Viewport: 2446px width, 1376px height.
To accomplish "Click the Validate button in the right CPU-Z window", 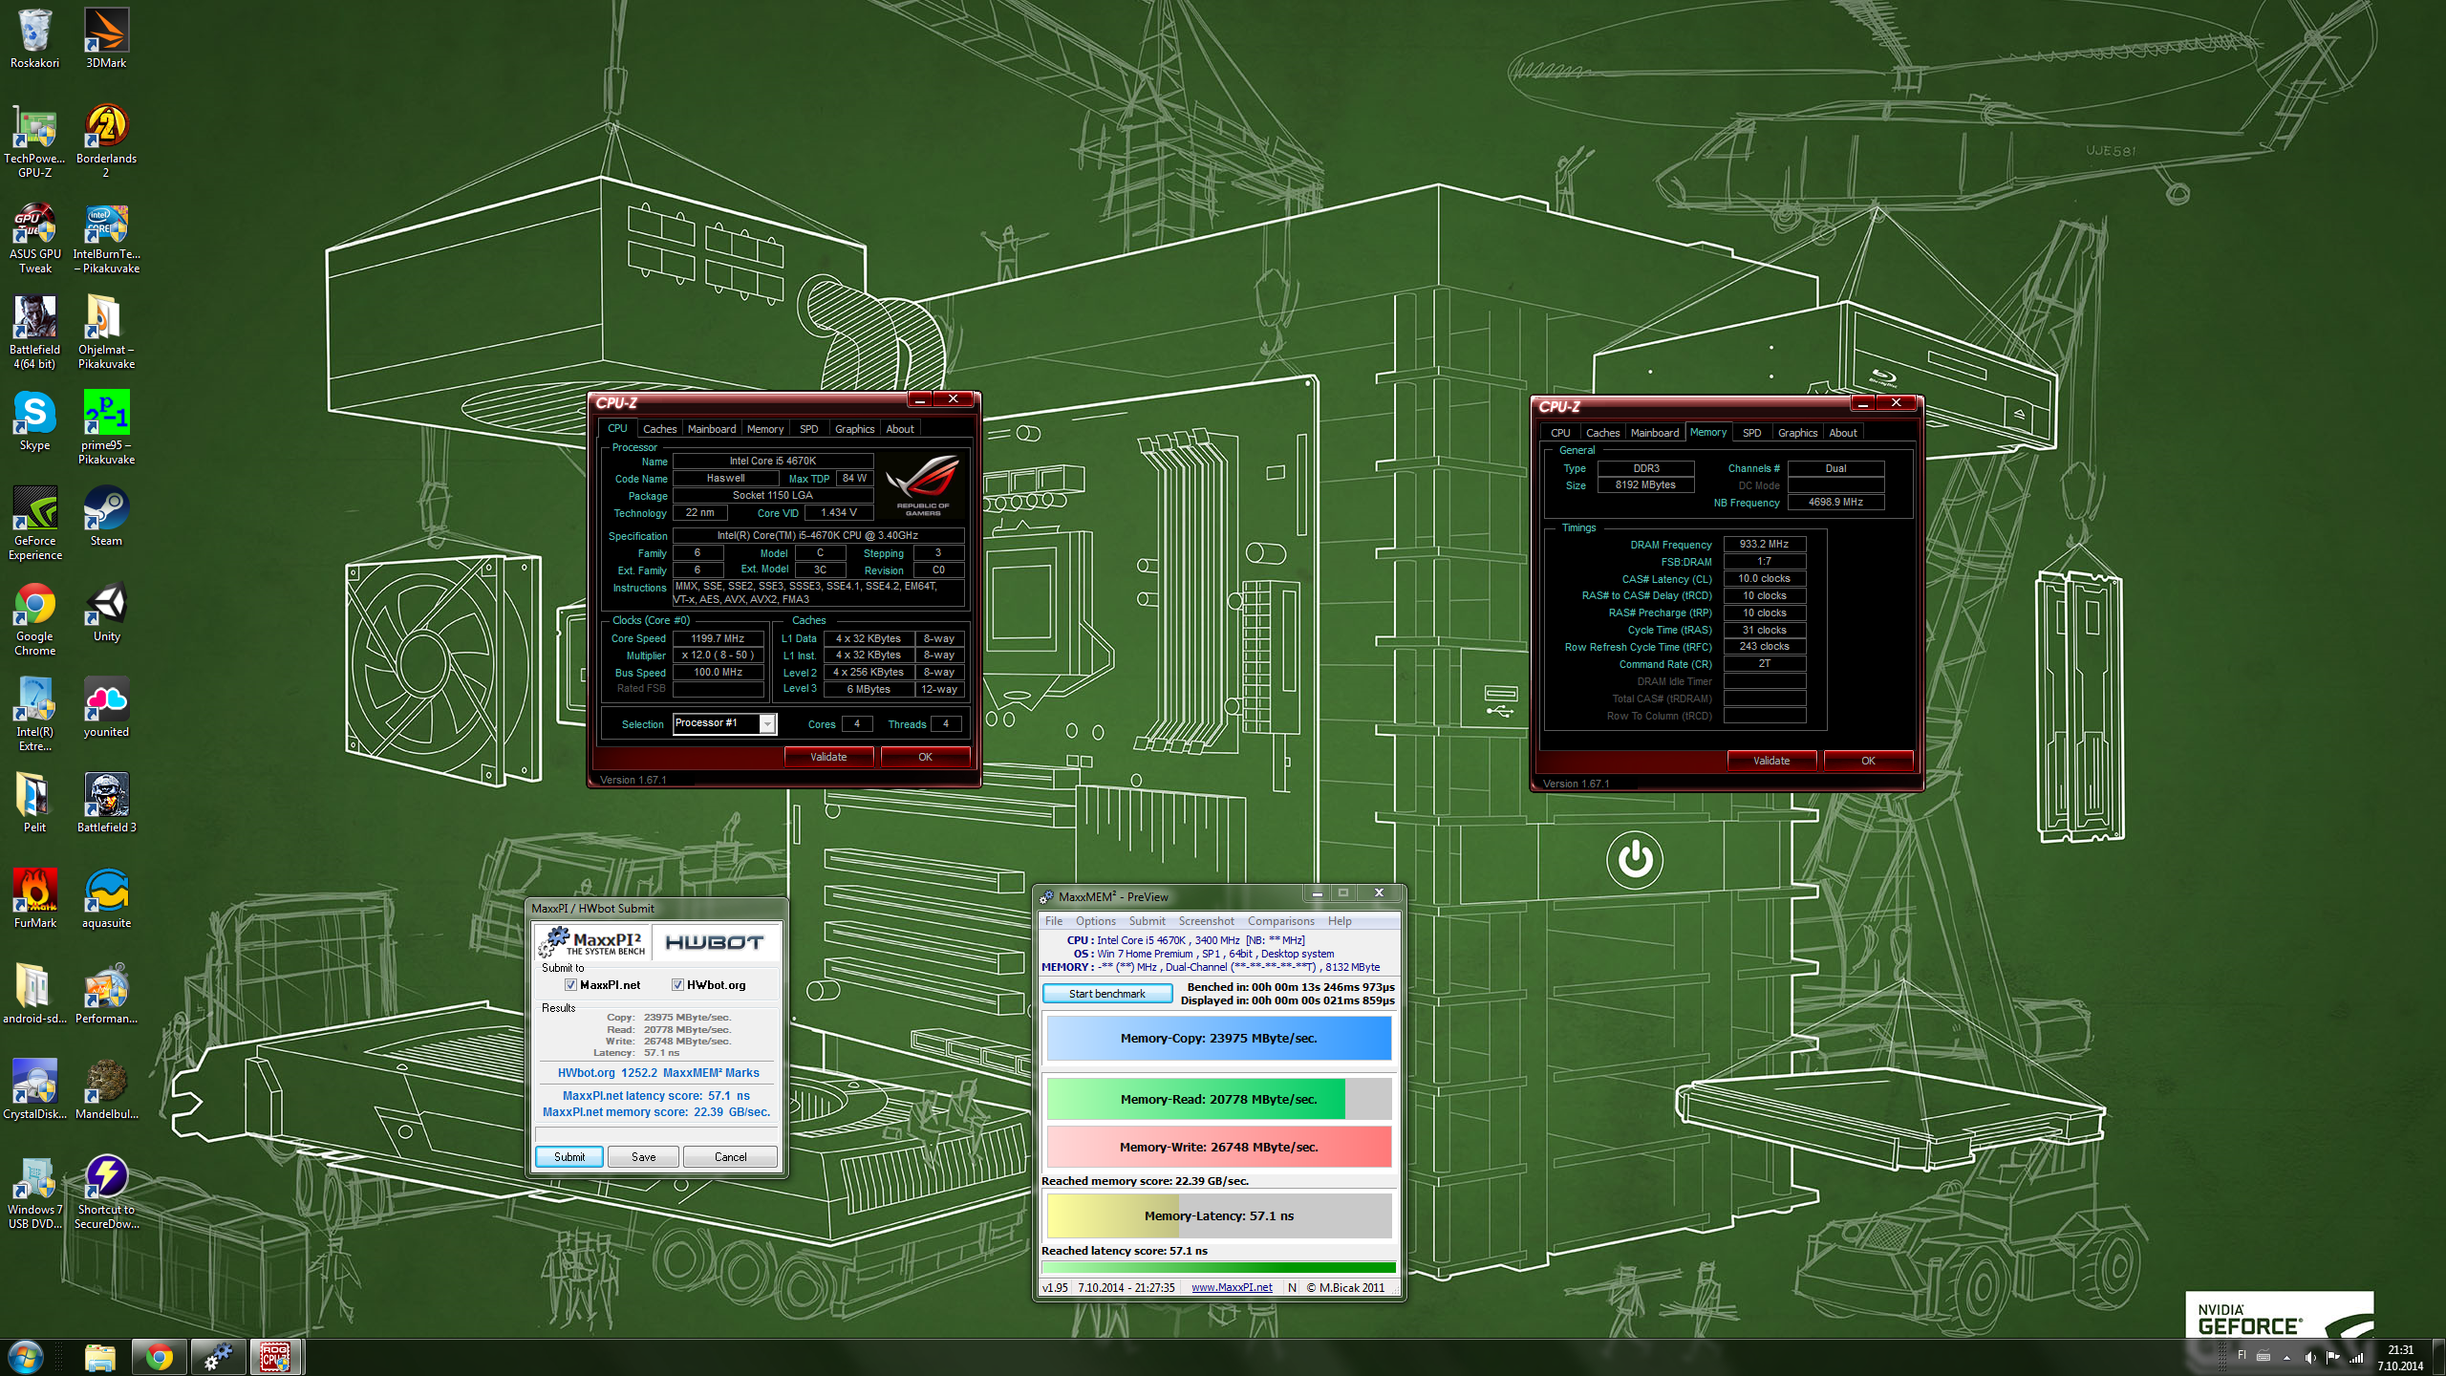I will [1771, 761].
